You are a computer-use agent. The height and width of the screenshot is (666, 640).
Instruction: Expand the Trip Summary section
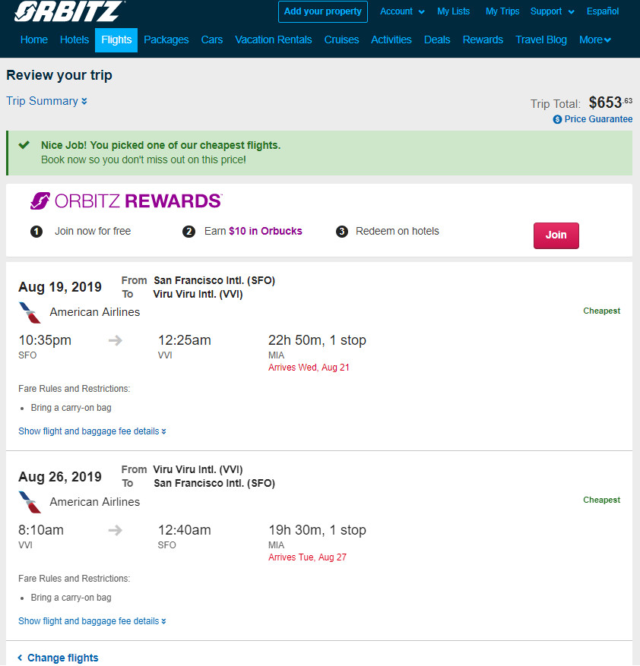click(46, 101)
